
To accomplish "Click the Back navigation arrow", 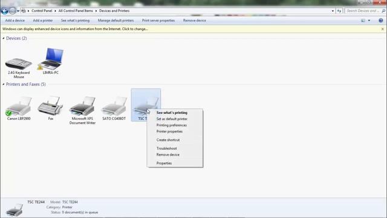I will pyautogui.click(x=4, y=11).
